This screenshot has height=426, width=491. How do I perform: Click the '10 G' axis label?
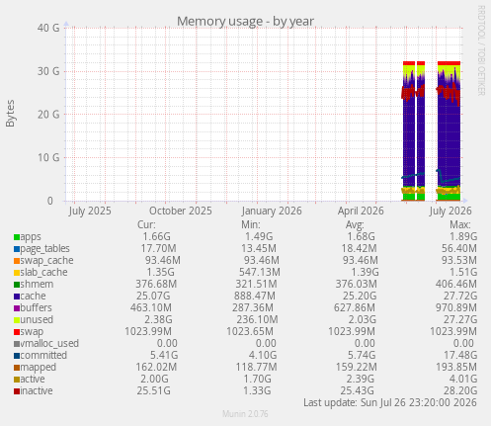pyautogui.click(x=48, y=157)
